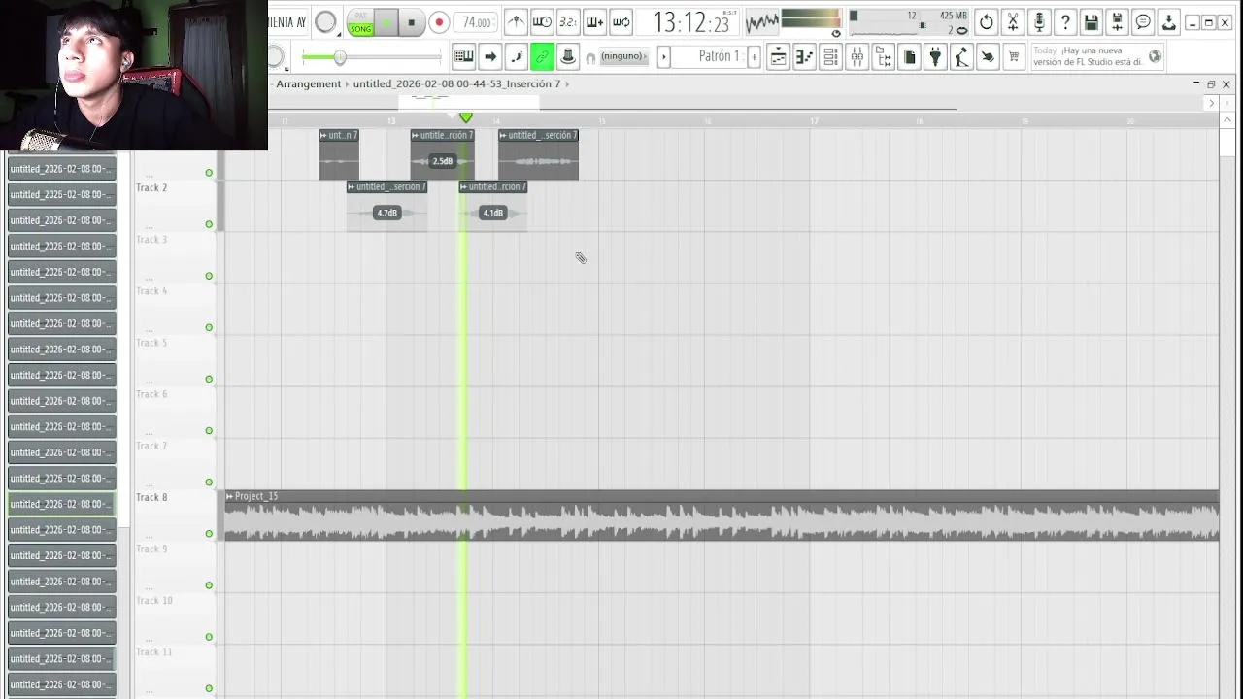Toggle the metronome icon
This screenshot has height=699, width=1243.
(517, 21)
